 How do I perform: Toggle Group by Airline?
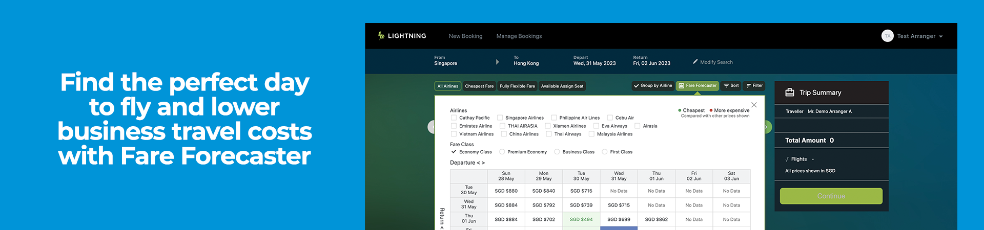click(653, 86)
